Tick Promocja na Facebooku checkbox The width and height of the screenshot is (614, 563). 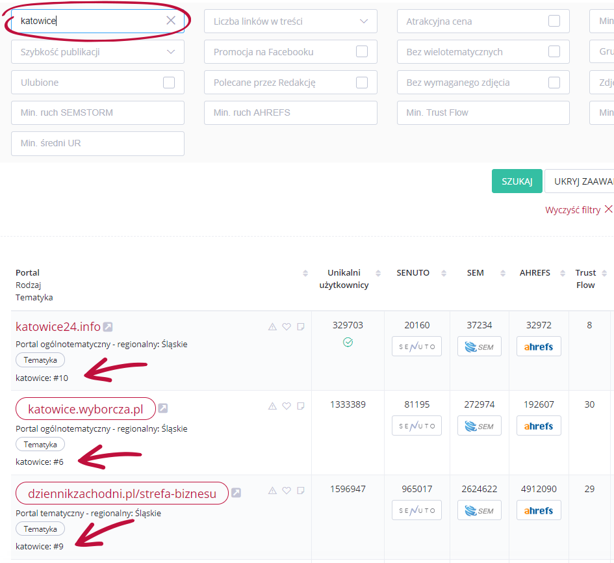362,51
